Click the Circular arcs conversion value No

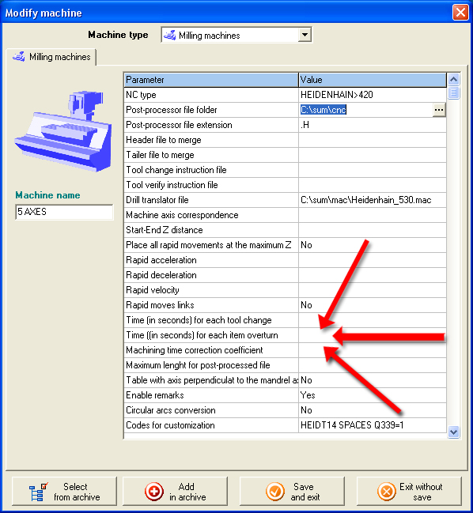click(x=306, y=410)
